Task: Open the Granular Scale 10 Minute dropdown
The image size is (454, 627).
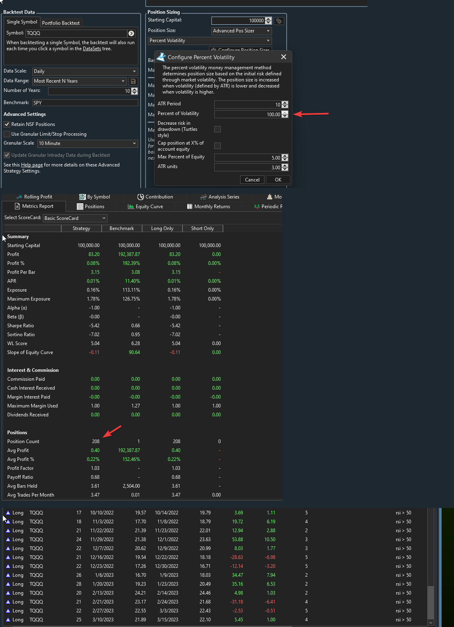Action: point(87,143)
